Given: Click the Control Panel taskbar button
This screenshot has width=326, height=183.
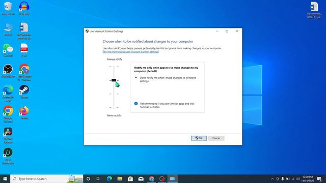Looking at the screenshot, I should pyautogui.click(x=173, y=178).
